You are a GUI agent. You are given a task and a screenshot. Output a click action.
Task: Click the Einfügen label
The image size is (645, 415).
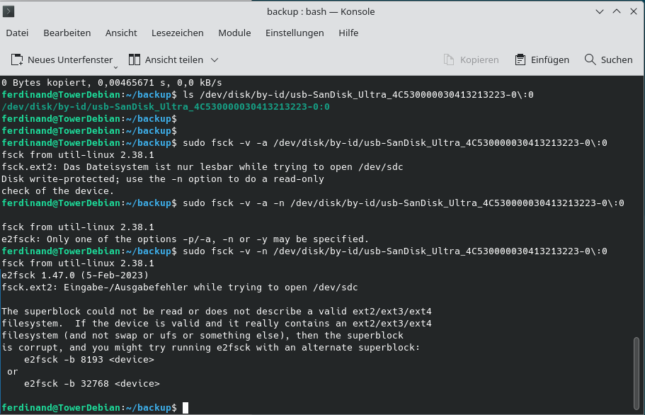[x=550, y=59]
